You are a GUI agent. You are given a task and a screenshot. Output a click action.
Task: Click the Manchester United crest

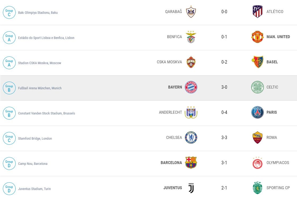pyautogui.click(x=257, y=37)
